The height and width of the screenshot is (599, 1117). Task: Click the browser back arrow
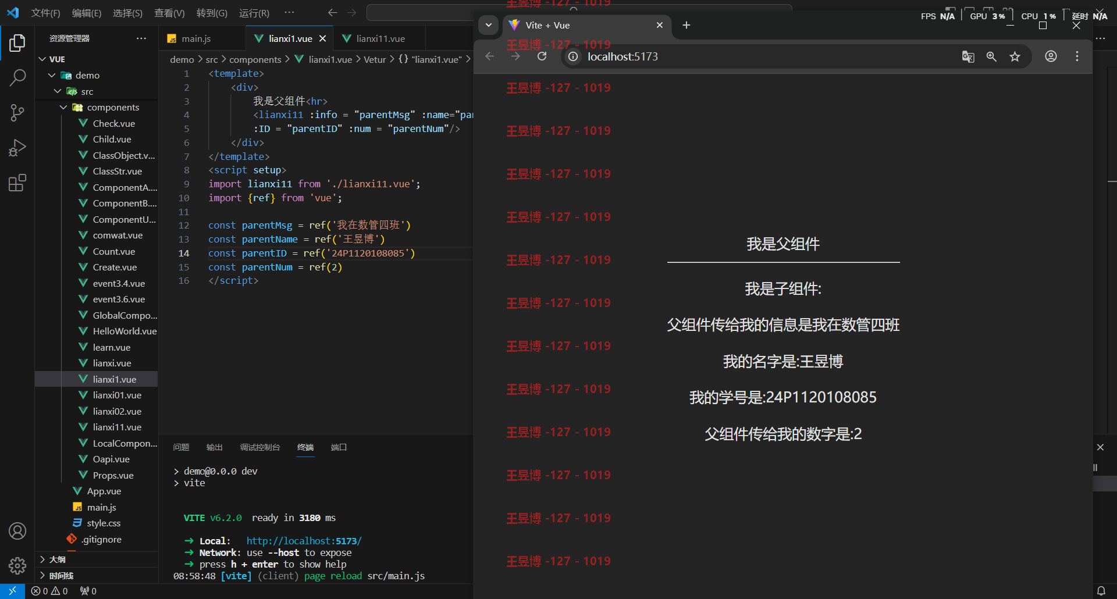[490, 56]
